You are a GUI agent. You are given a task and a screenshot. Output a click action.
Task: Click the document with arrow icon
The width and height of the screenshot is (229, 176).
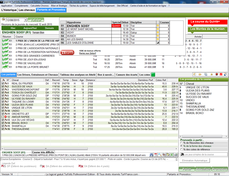coord(195,74)
